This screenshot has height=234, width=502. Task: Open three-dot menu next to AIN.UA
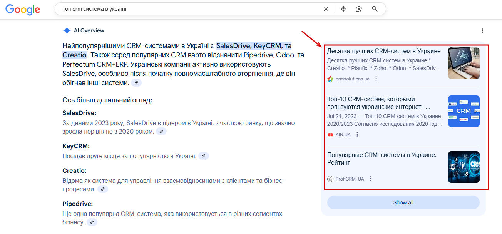(357, 134)
